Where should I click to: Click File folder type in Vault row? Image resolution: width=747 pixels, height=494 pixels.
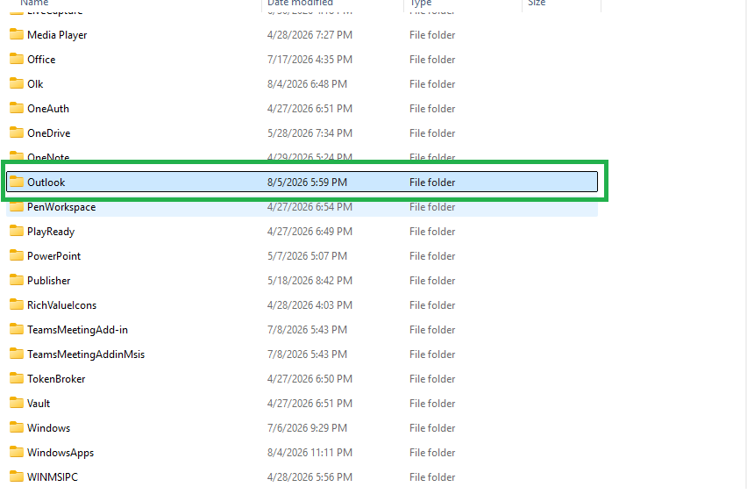pos(432,404)
